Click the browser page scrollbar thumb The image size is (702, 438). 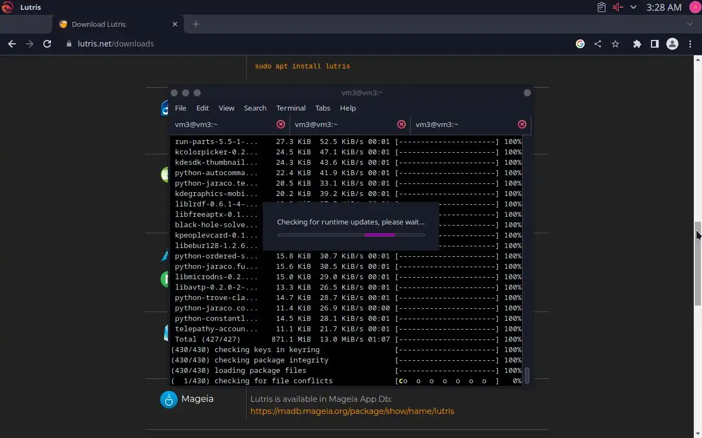click(698, 263)
